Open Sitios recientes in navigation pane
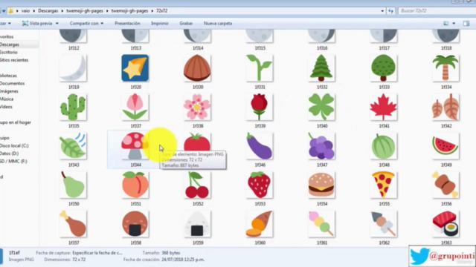 [14, 60]
